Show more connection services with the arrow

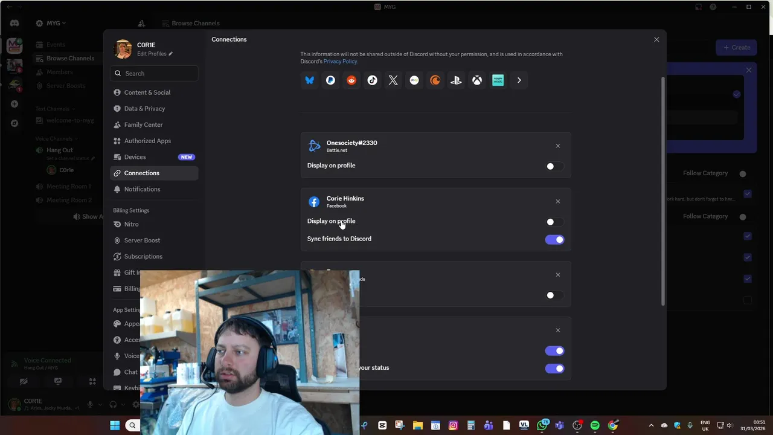coord(519,80)
